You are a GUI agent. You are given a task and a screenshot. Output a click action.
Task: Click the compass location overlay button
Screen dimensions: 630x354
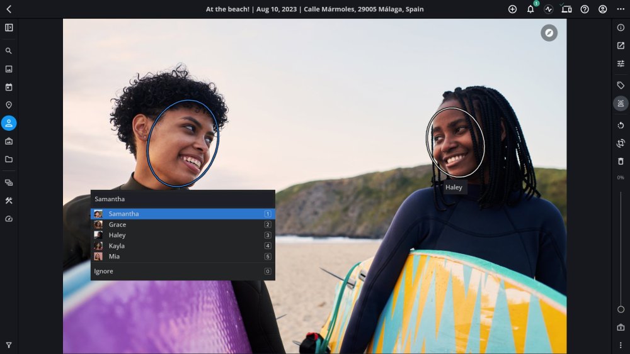pos(549,33)
